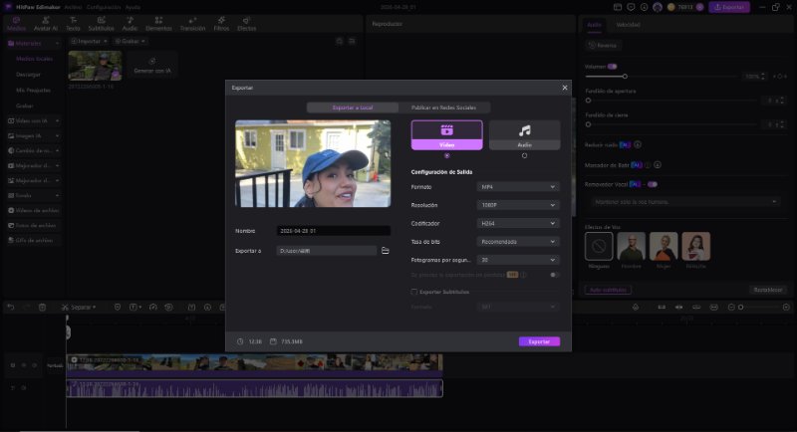The width and height of the screenshot is (797, 432).
Task: Click the purple Exportar button in dialog
Action: [x=539, y=341]
